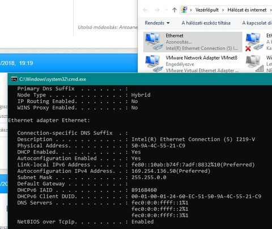Click DNS server fec0:0:0:ffff::1%1 line
Viewport: 272px width, 229px height.
pos(160,203)
